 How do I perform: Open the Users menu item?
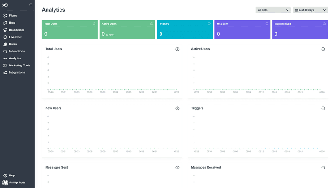click(13, 44)
